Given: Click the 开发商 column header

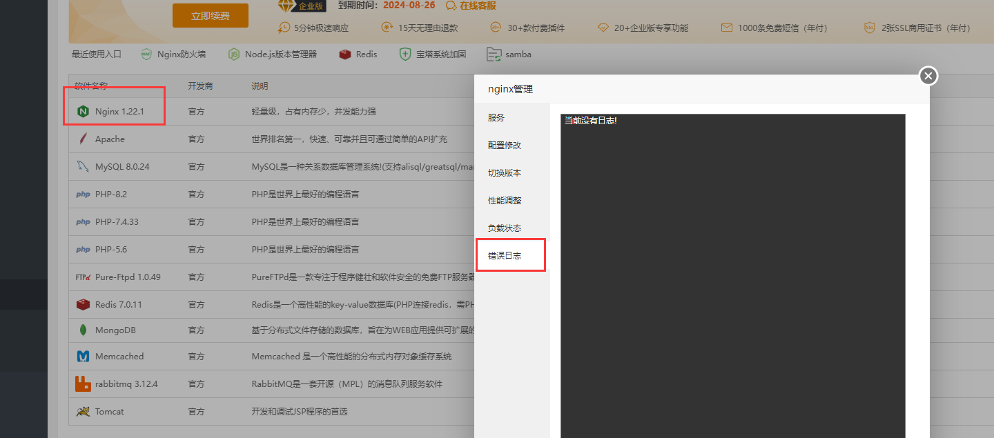Looking at the screenshot, I should click(201, 86).
